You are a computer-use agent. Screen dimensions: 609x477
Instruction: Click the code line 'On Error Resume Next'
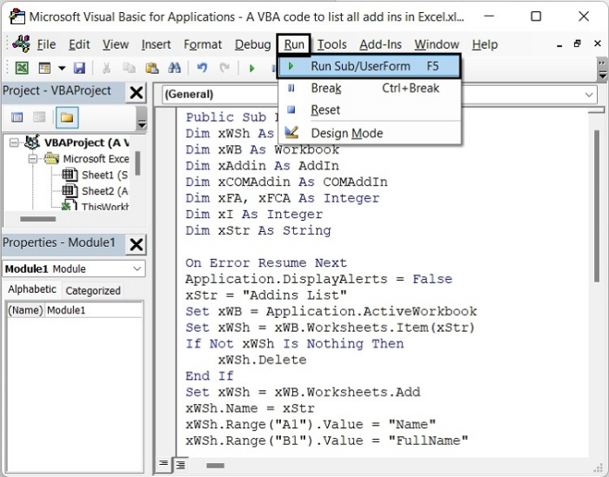tap(266, 263)
